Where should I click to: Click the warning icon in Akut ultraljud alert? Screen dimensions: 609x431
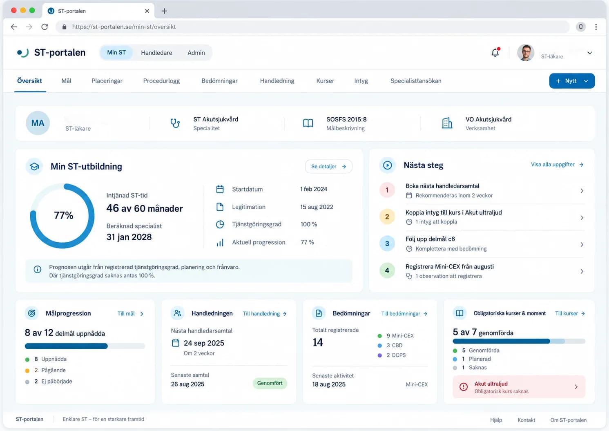coord(464,387)
